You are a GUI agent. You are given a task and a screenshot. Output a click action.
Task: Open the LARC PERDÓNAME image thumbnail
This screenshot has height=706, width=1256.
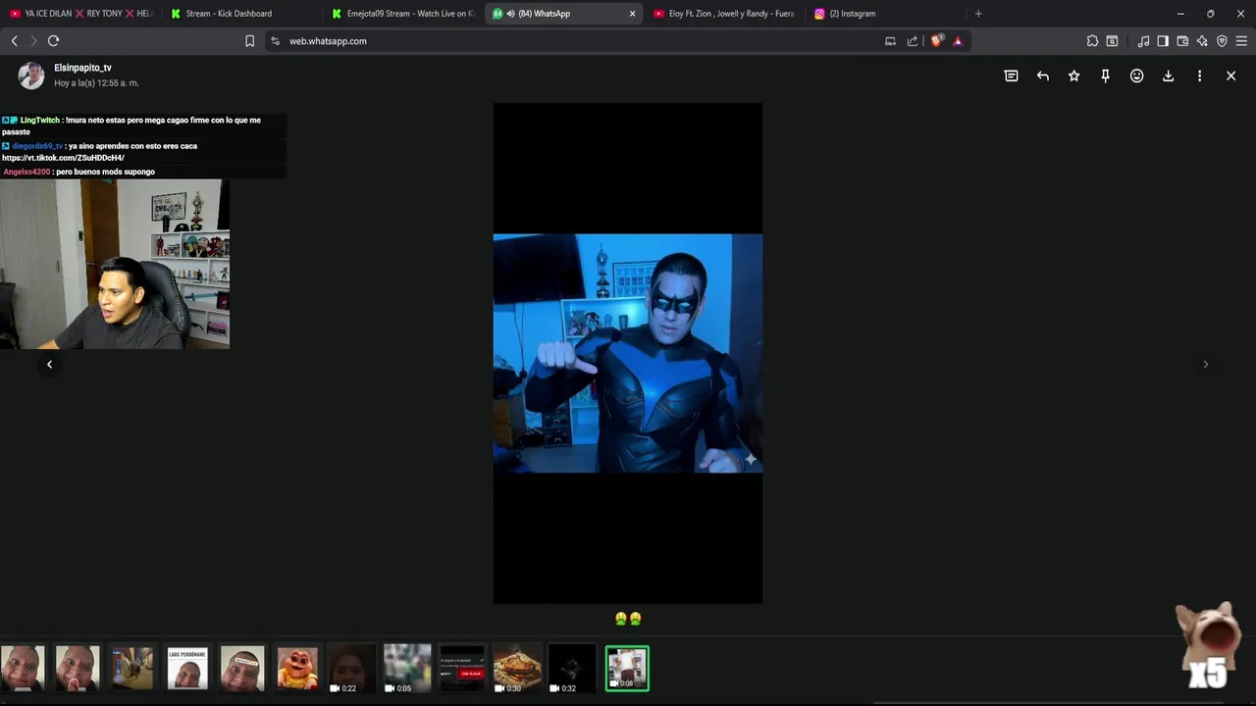pyautogui.click(x=187, y=668)
